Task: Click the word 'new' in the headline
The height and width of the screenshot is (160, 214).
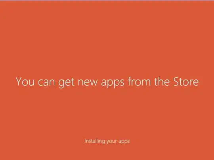Action: tap(88, 83)
